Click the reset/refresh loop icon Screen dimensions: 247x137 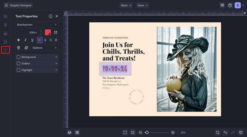[218, 133]
